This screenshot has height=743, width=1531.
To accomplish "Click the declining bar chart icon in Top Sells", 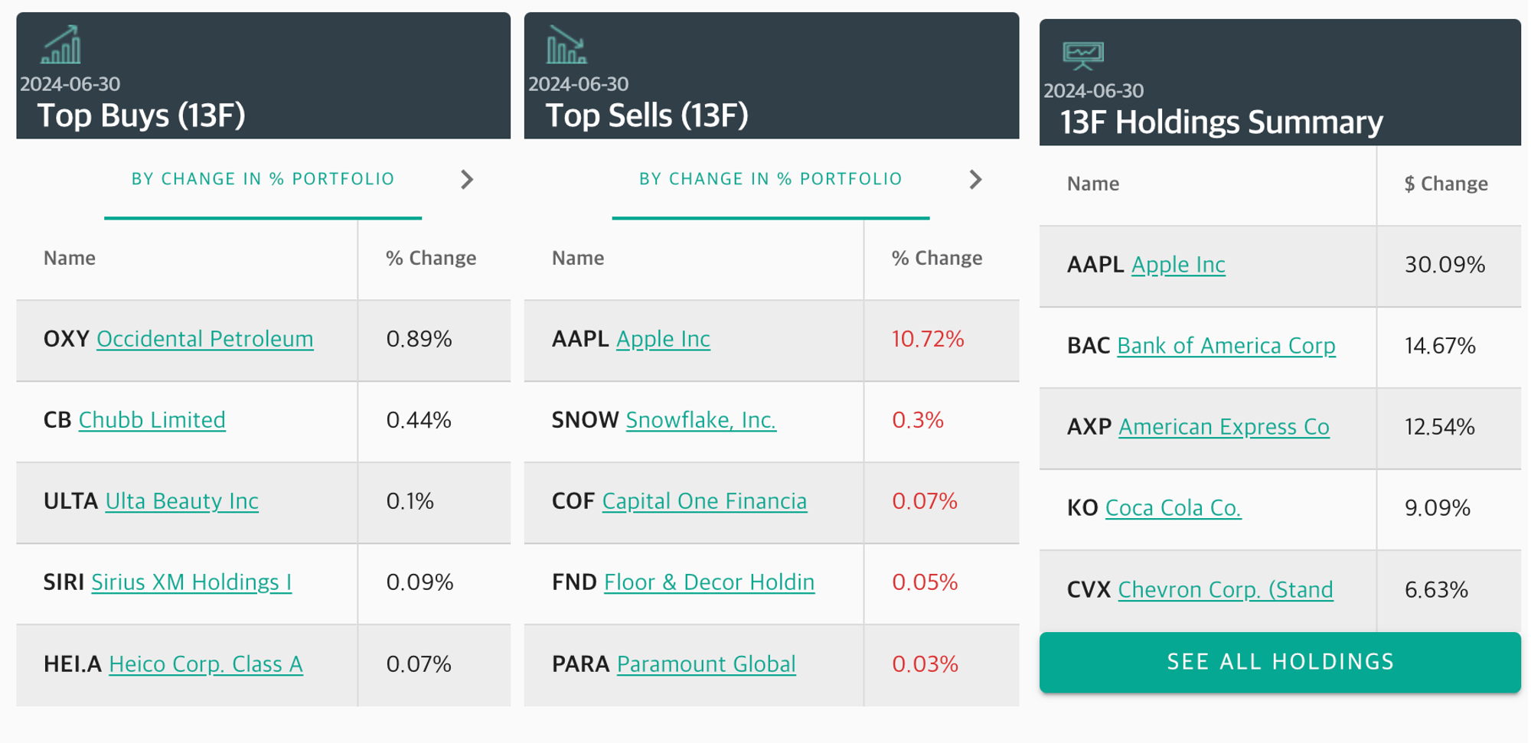I will coord(566,44).
